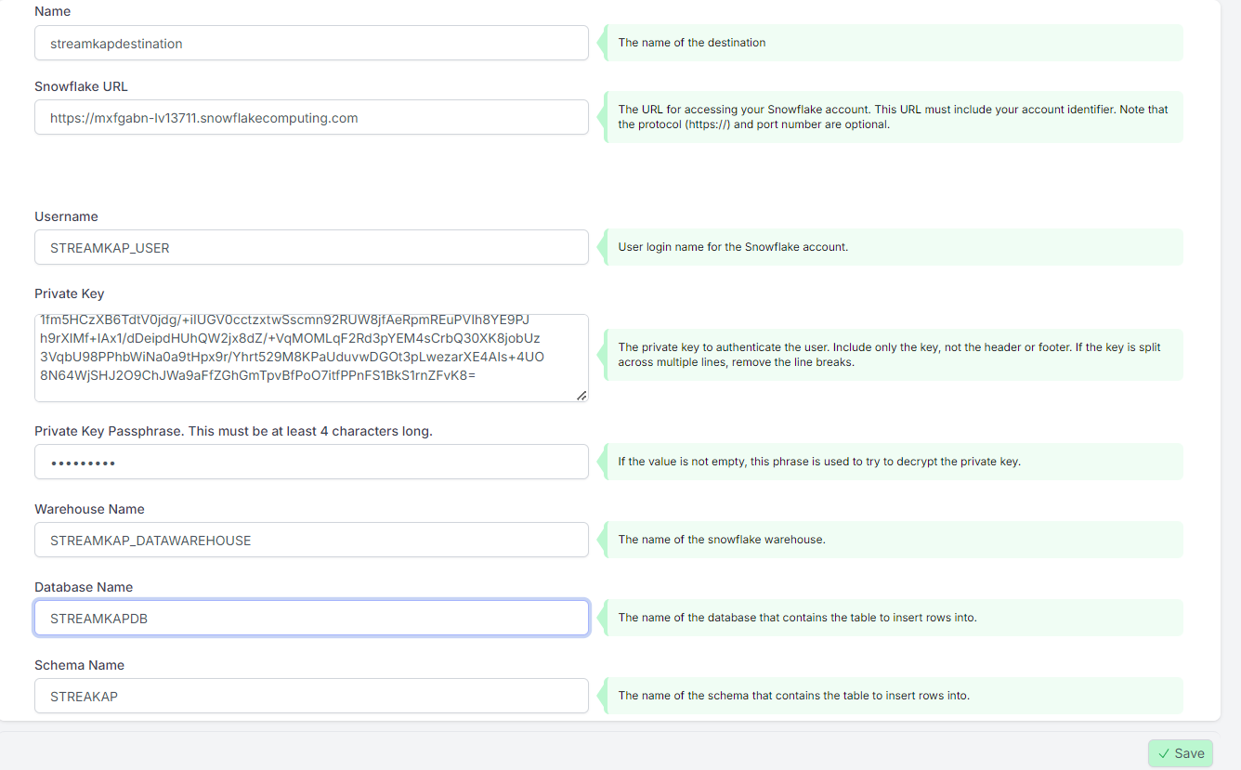Image resolution: width=1241 pixels, height=770 pixels.
Task: Click the Name input field
Action: click(x=311, y=43)
